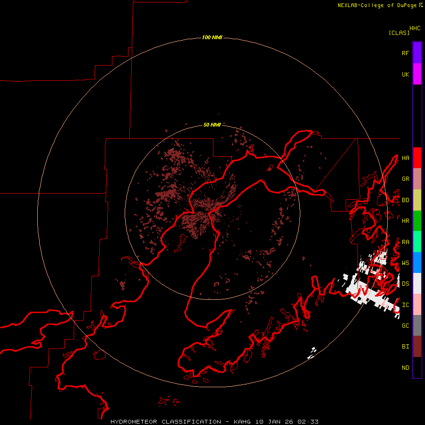425x425 pixels.
Task: Click the RF purple legend swatch
Action: 417,53
